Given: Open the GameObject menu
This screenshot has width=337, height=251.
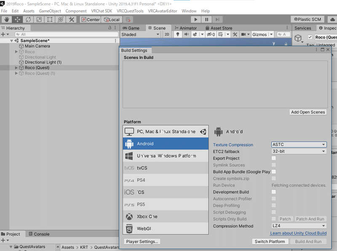Looking at the screenshot, I should click(50, 11).
